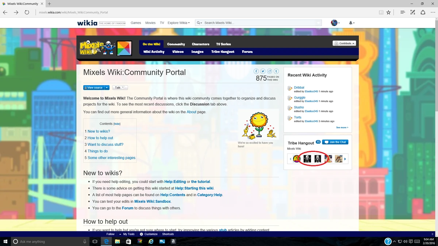Open the Forum menu item
Screen dimensions: 438x246
click(x=247, y=51)
